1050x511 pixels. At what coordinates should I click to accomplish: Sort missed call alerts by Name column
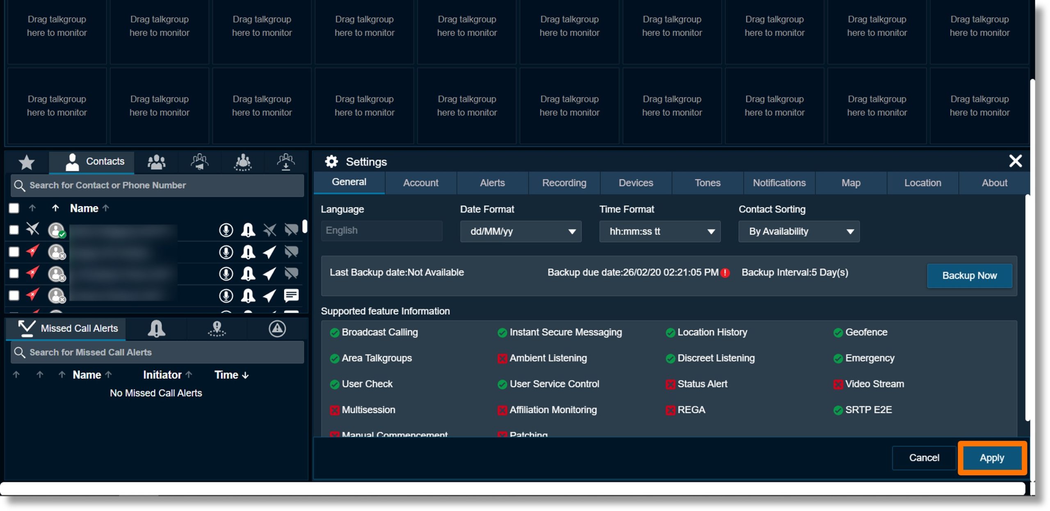pos(92,375)
